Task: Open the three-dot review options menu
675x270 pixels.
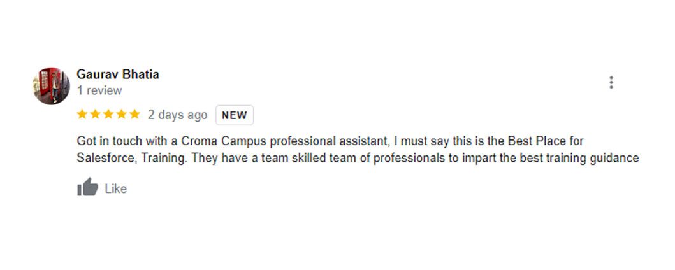Action: tap(611, 82)
